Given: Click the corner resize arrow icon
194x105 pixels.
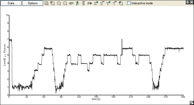Looking at the screenshot, I should pos(192,103).
